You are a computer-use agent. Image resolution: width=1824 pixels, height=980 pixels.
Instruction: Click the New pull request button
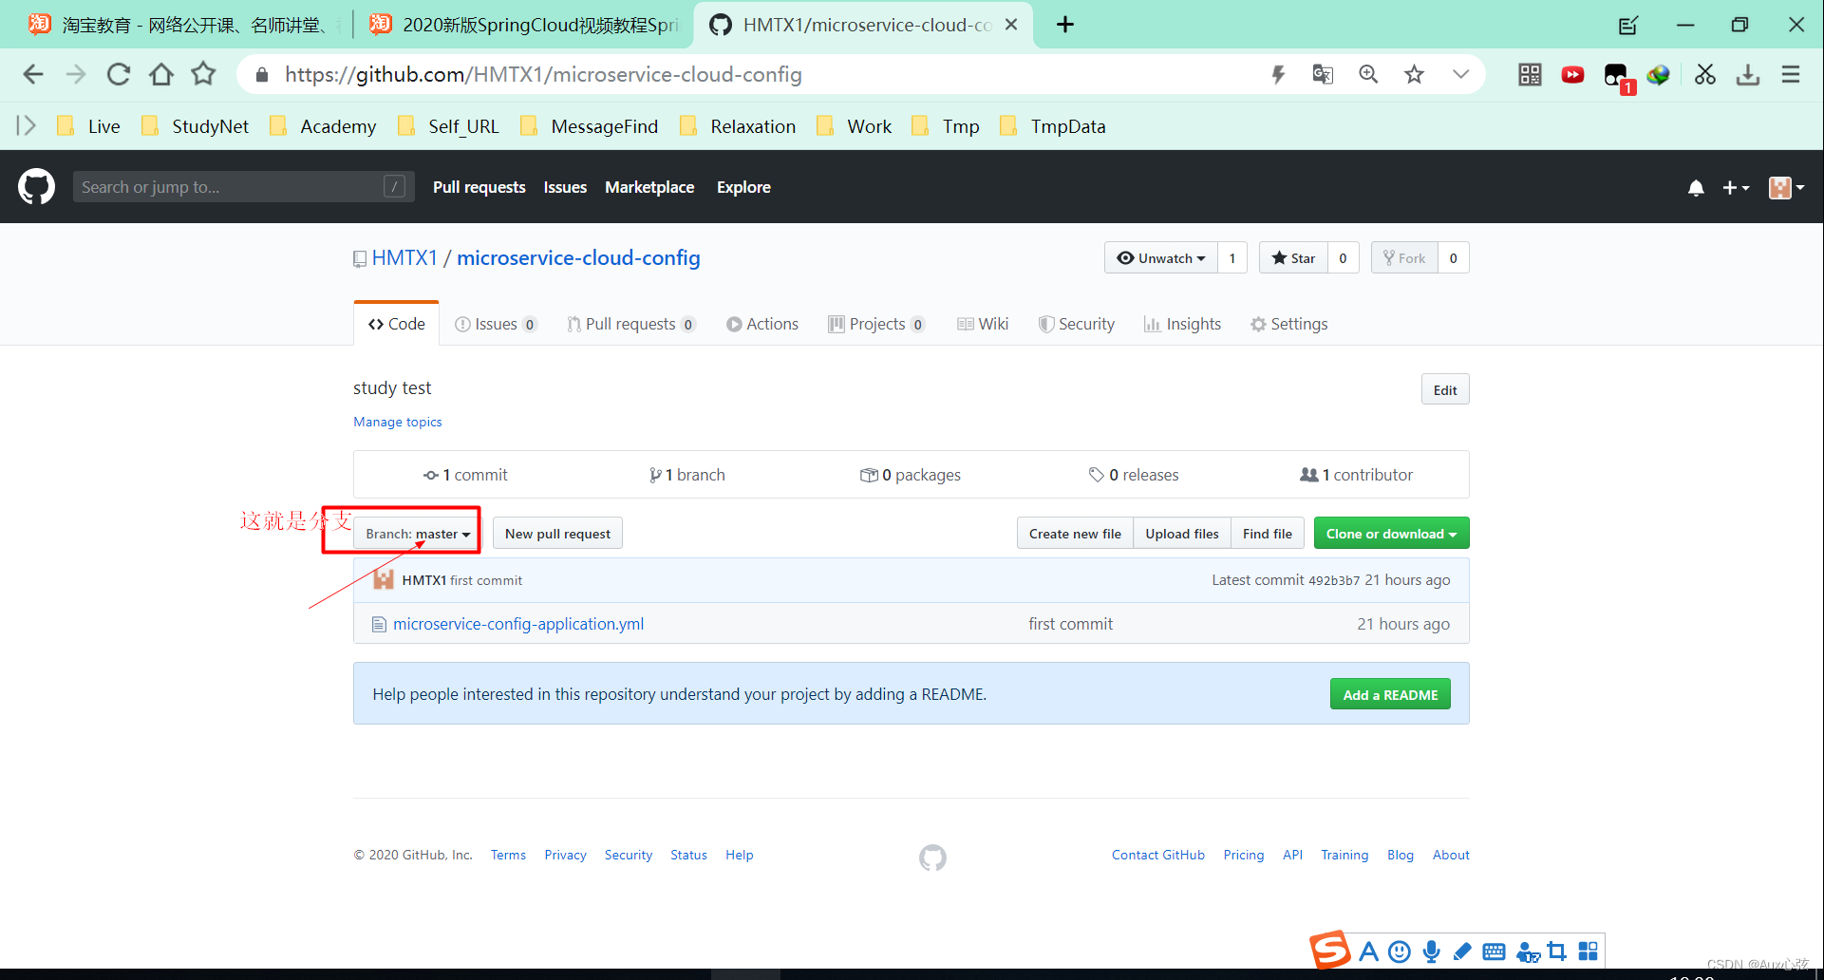click(x=557, y=533)
